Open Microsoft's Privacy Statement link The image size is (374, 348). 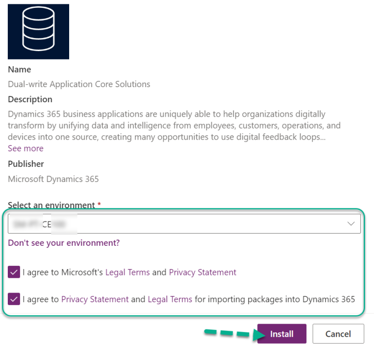point(203,273)
